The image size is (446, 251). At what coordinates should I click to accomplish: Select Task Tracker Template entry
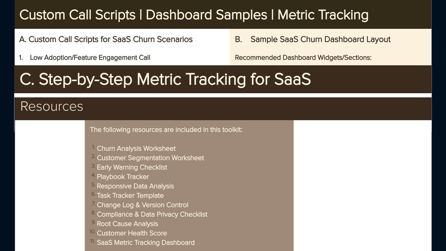(130, 195)
